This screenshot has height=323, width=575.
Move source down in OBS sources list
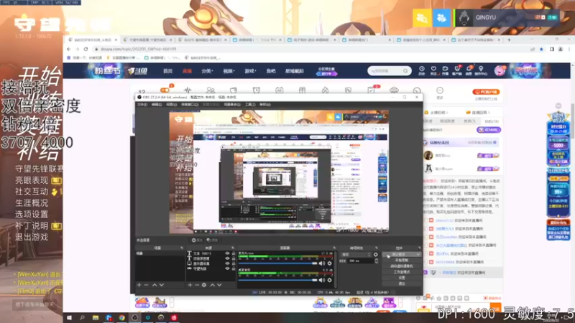(x=219, y=285)
